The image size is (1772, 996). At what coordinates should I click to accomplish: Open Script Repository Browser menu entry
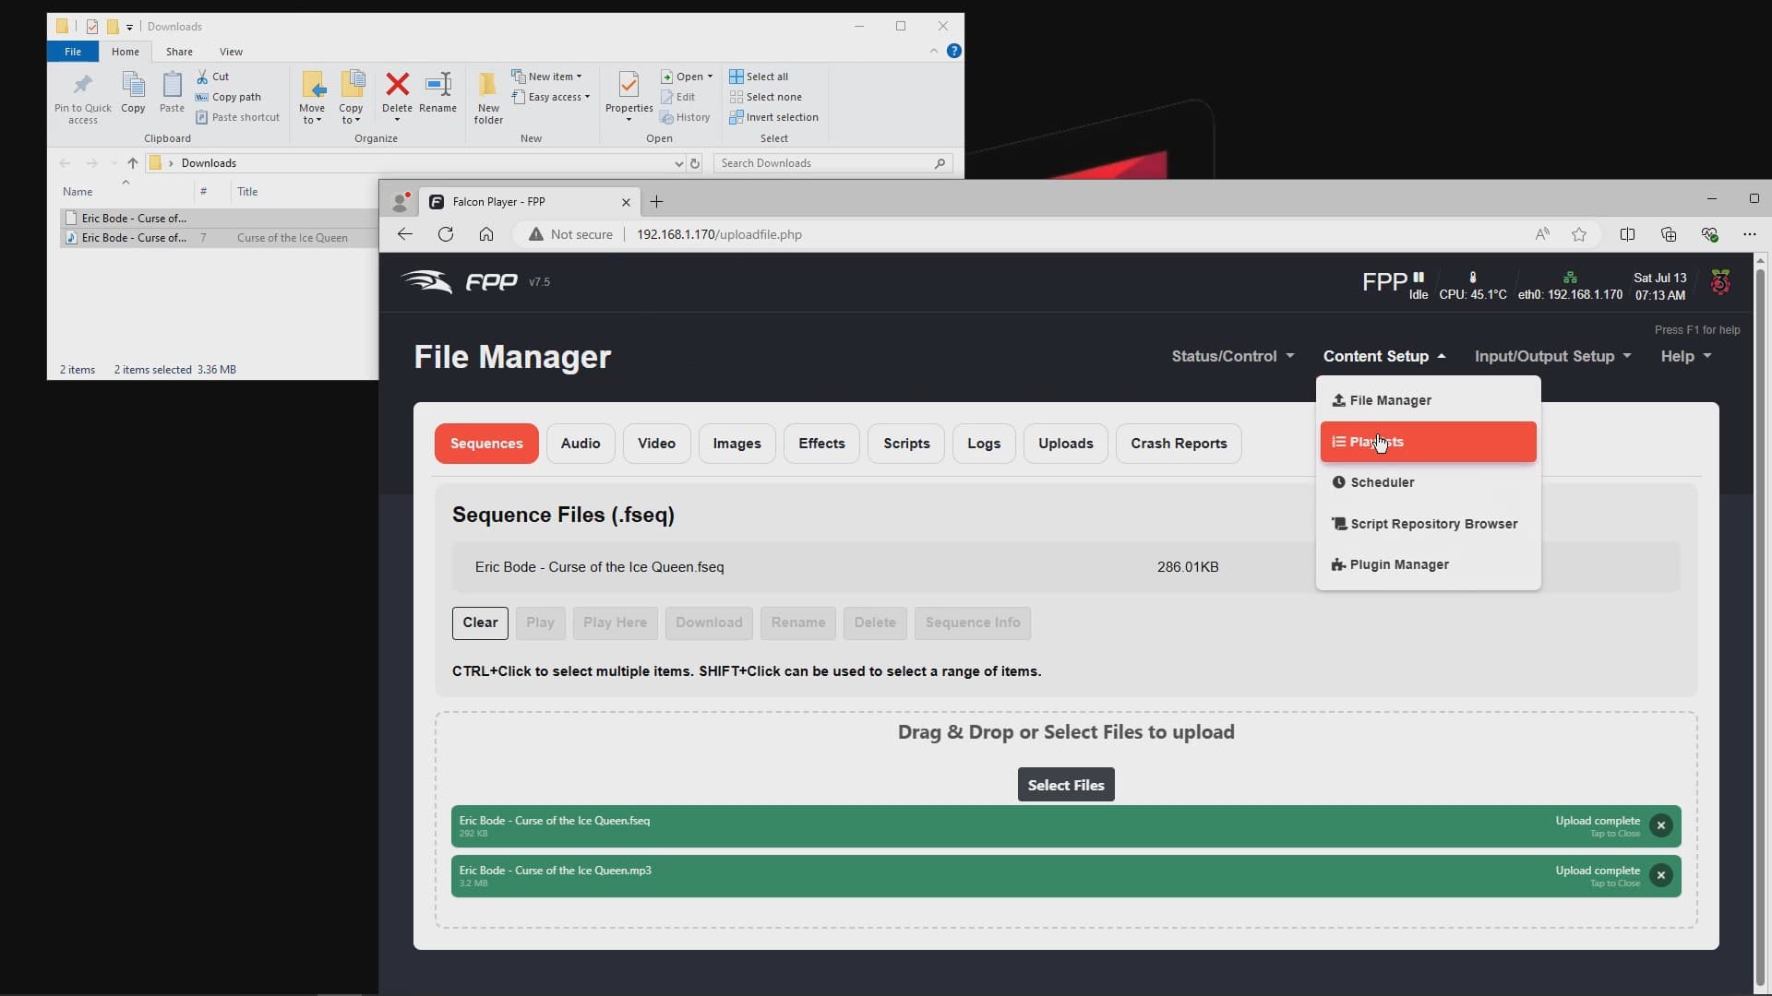point(1428,524)
